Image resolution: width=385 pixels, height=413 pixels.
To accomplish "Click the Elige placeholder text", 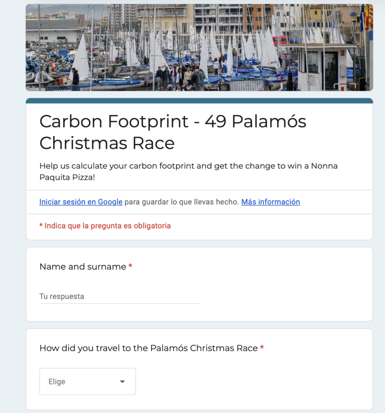I will click(57, 382).
